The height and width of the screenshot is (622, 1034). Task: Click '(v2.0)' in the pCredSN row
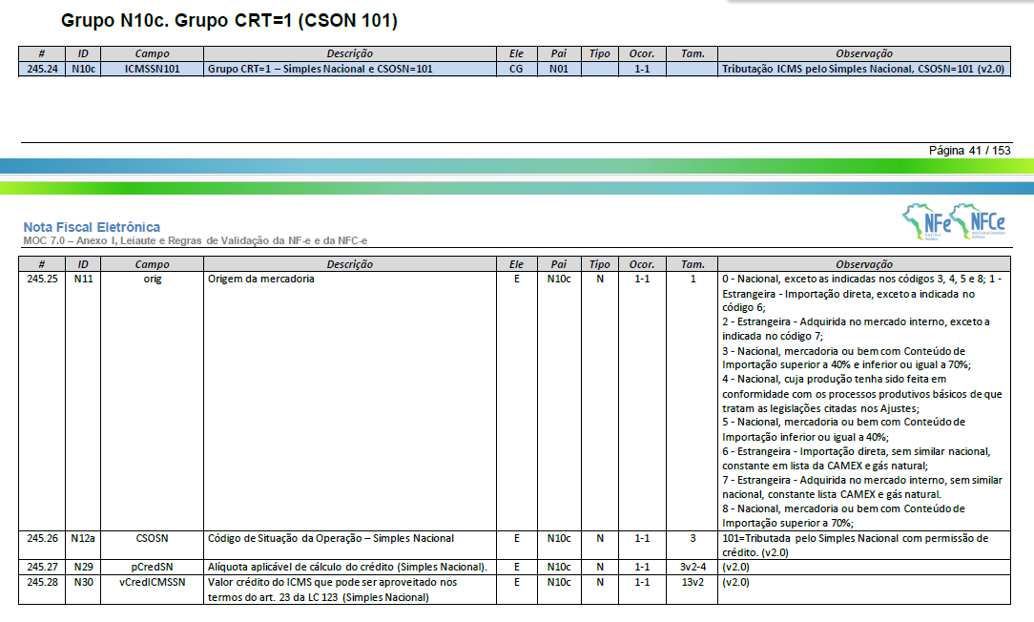pyautogui.click(x=736, y=567)
